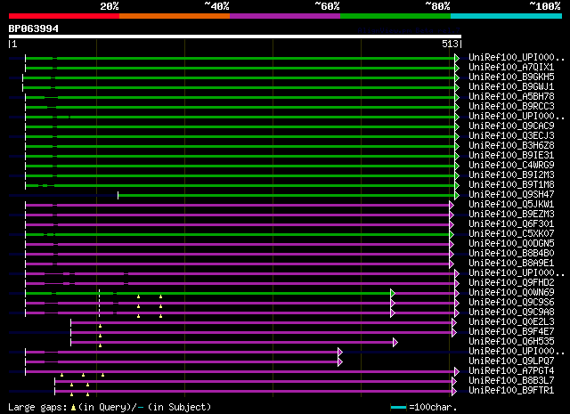Image resolution: width=570 pixels, height=414 pixels.
Task: Click the green alignment bar for C5XK07
Action: coord(238,235)
